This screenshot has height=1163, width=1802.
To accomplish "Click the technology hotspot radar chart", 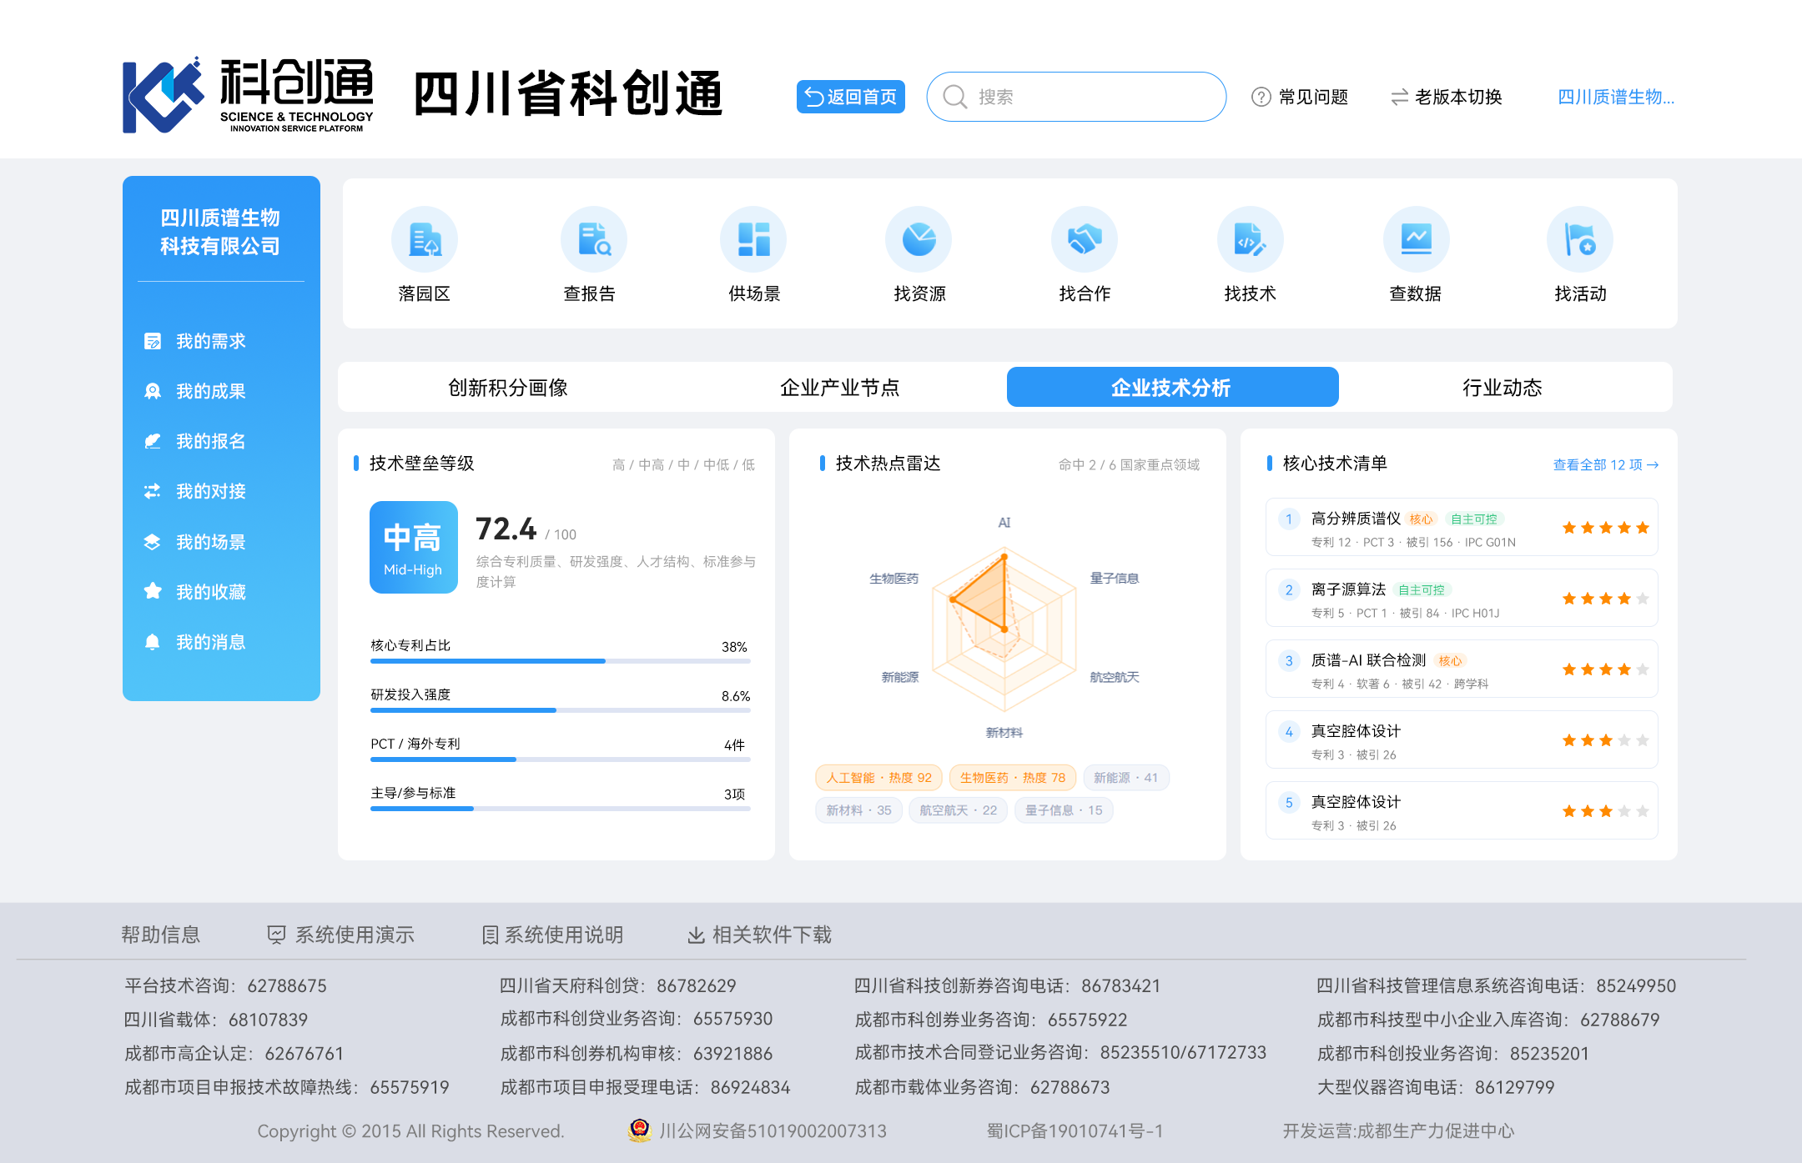I will tap(1004, 629).
